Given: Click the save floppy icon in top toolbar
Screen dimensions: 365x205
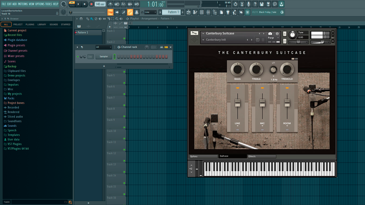Looking at the screenshot, I should (262, 4).
